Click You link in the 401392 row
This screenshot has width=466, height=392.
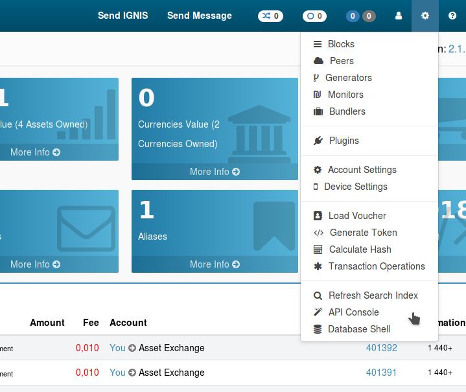pos(117,348)
